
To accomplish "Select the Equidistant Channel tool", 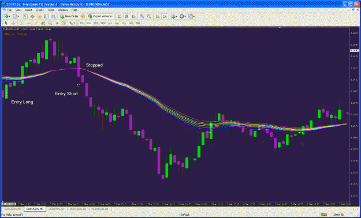I will [43, 23].
